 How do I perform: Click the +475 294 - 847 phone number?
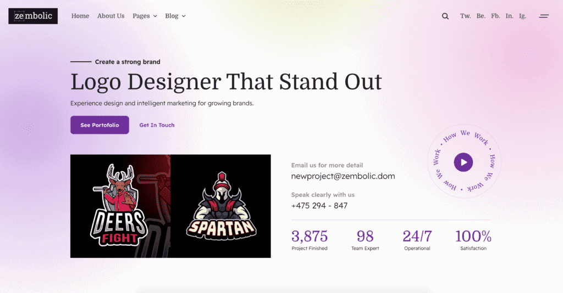pyautogui.click(x=319, y=206)
